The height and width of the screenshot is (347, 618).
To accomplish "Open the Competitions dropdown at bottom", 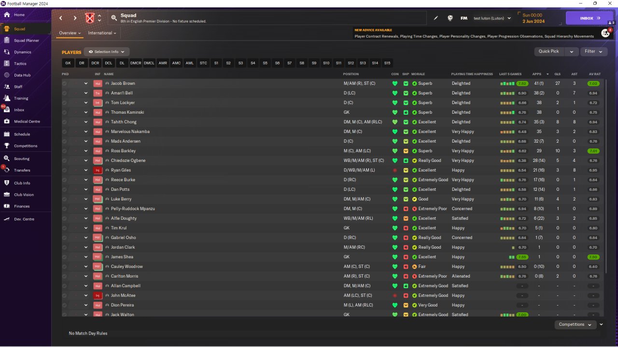I will (x=575, y=324).
